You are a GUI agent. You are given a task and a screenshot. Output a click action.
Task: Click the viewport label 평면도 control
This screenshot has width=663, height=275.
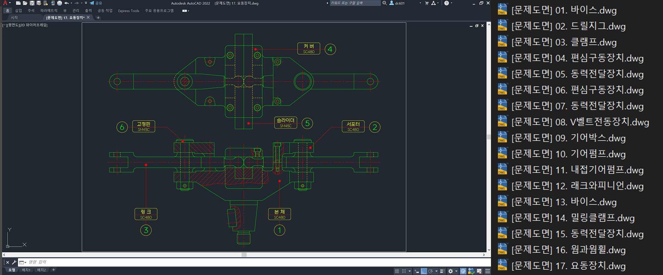[13, 25]
